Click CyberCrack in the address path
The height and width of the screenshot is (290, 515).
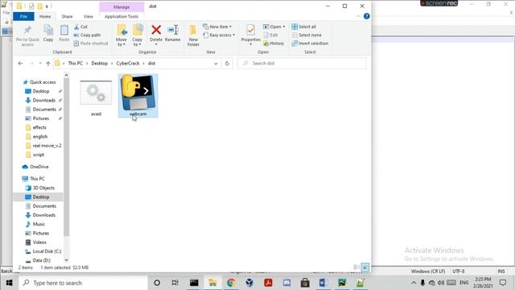tap(128, 64)
